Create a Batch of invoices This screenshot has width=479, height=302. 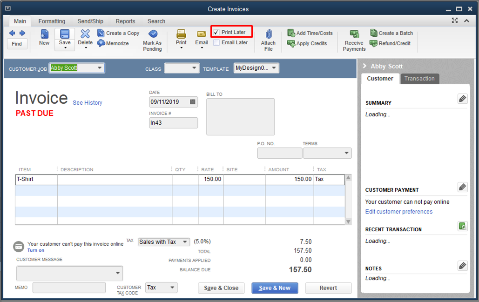point(391,33)
